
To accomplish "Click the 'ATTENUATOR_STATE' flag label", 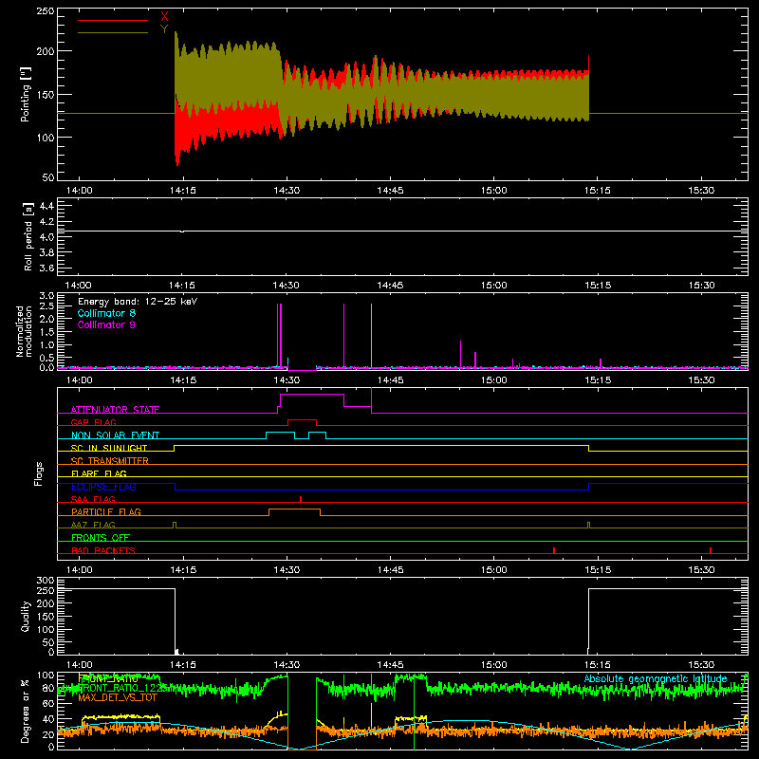I will click(x=115, y=410).
